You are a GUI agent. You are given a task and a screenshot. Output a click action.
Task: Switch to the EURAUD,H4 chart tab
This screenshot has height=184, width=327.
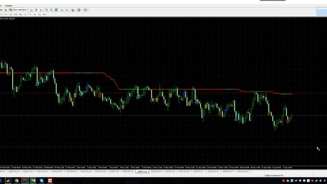pyautogui.click(x=86, y=172)
